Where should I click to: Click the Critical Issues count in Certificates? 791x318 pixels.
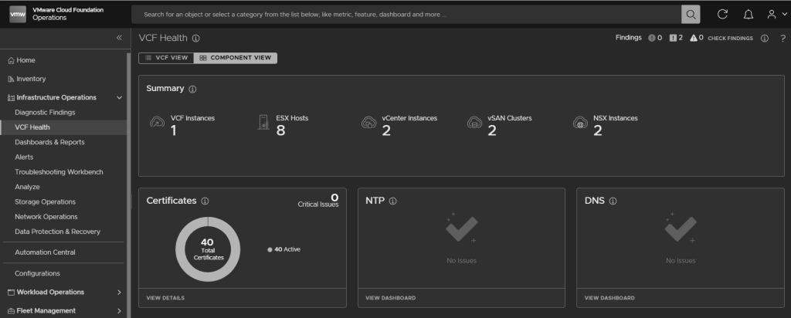334,197
